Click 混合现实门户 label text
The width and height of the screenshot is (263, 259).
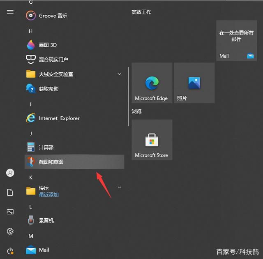tap(53, 59)
